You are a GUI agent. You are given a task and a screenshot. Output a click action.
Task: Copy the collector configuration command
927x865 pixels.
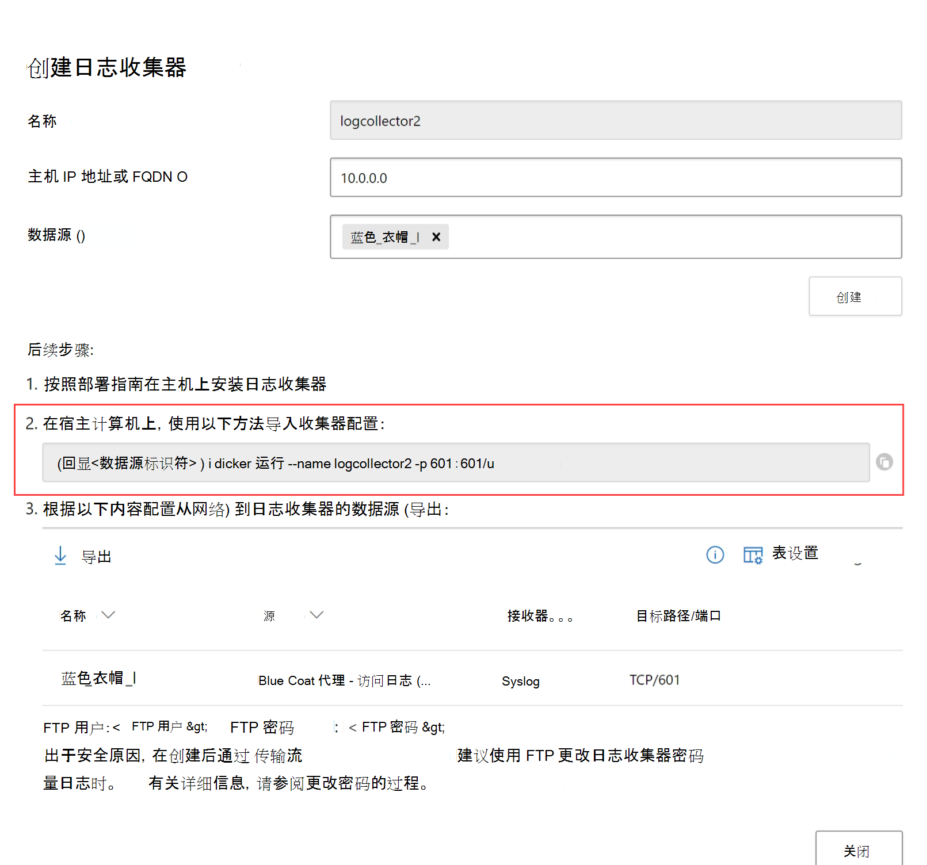click(884, 462)
